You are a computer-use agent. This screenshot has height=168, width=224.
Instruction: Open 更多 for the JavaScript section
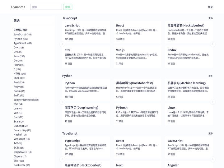click(x=211, y=18)
